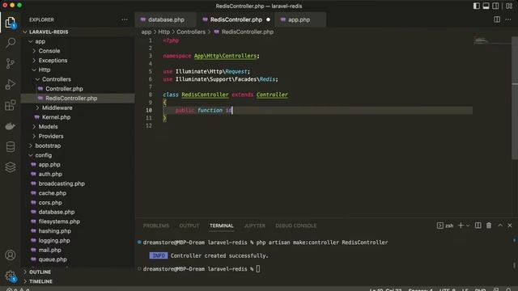The image size is (518, 291).
Task: Open queue.php in config folder
Action: (78, 259)
